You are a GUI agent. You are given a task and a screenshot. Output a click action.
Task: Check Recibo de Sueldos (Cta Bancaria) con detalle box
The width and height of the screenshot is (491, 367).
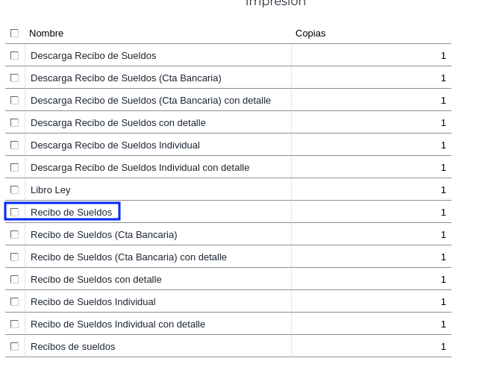point(14,257)
